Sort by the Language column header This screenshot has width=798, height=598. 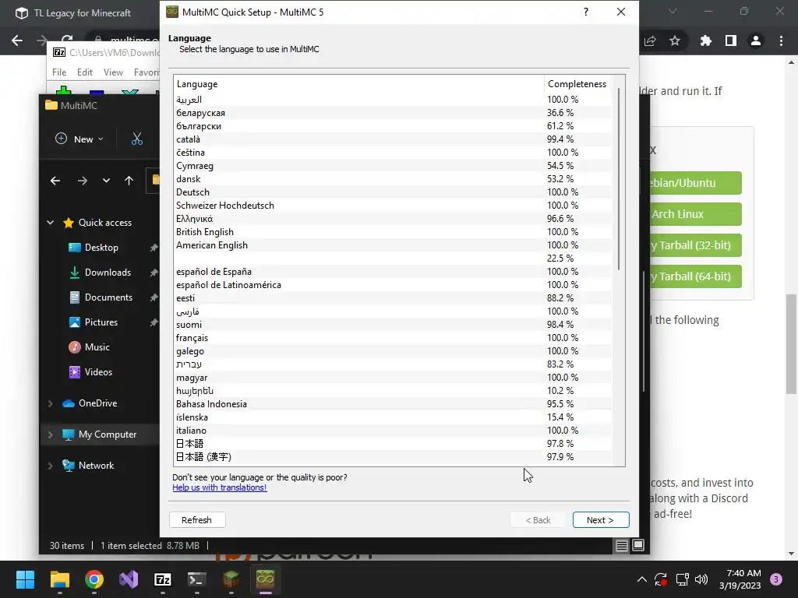358,84
